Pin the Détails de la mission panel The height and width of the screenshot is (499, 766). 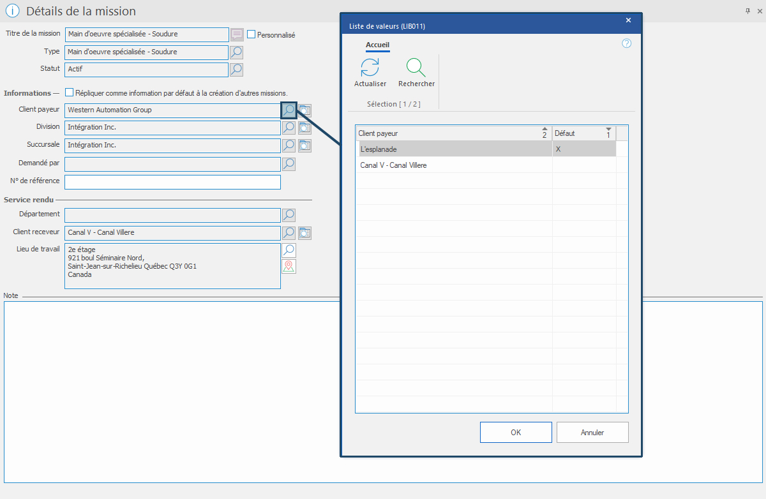747,11
